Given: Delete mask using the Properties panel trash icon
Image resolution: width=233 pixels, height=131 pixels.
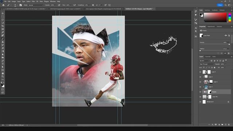Looking at the screenshot, I should click(x=229, y=53).
